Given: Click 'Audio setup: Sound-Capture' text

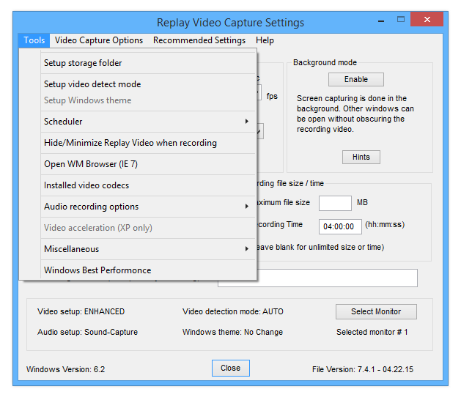Looking at the screenshot, I should (x=87, y=332).
